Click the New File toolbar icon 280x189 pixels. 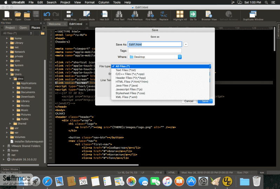coord(7,15)
